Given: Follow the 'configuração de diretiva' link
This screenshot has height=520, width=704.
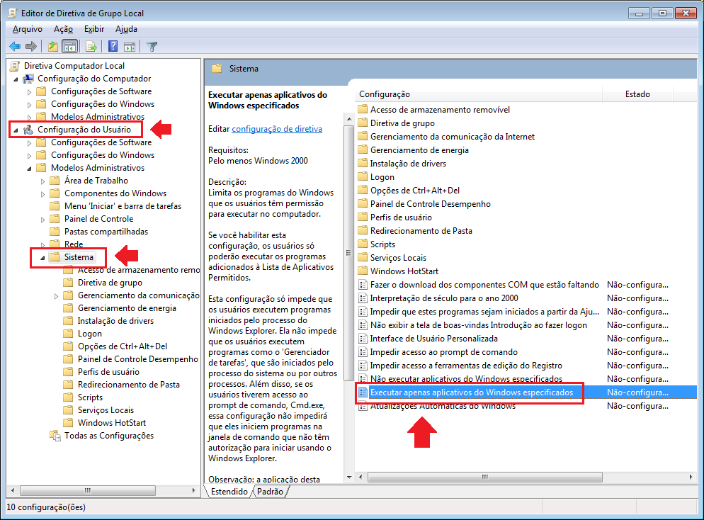Looking at the screenshot, I should click(276, 129).
